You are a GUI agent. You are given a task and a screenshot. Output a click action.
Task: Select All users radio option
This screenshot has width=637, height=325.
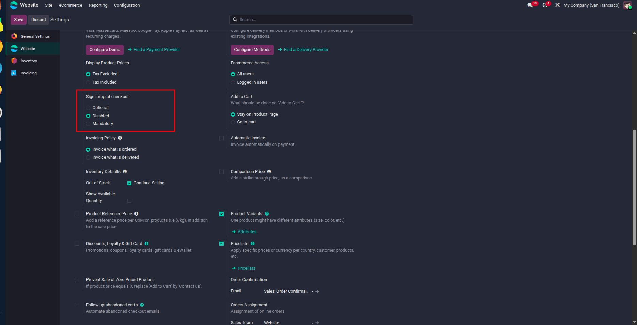[x=233, y=74]
